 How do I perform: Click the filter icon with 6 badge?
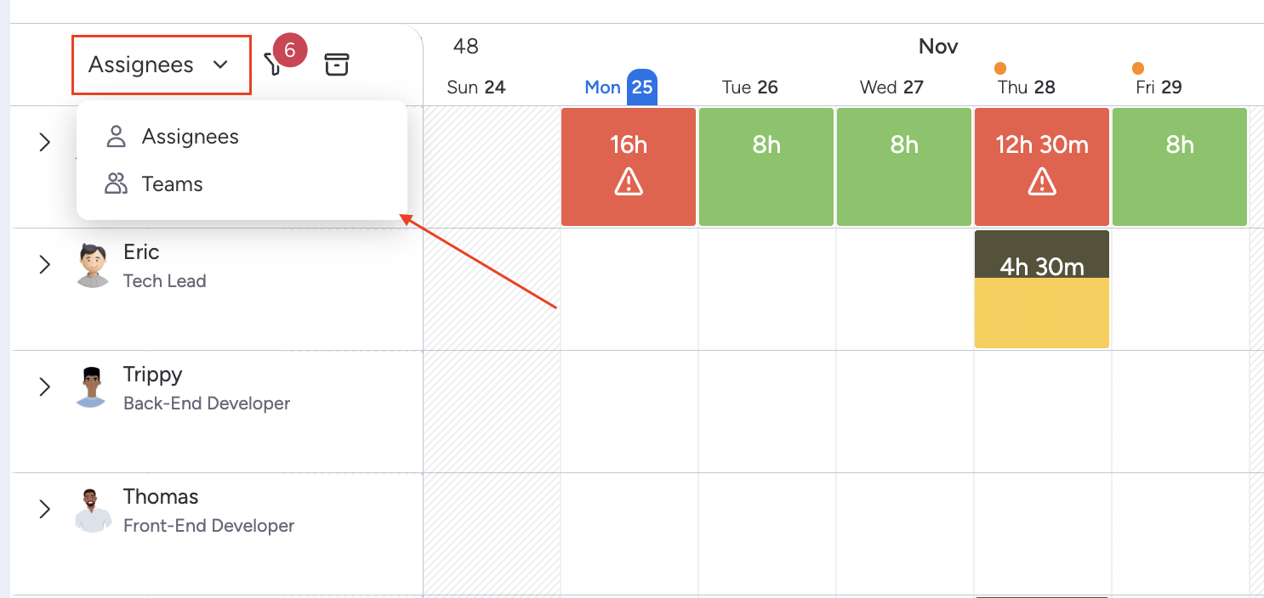pyautogui.click(x=274, y=65)
